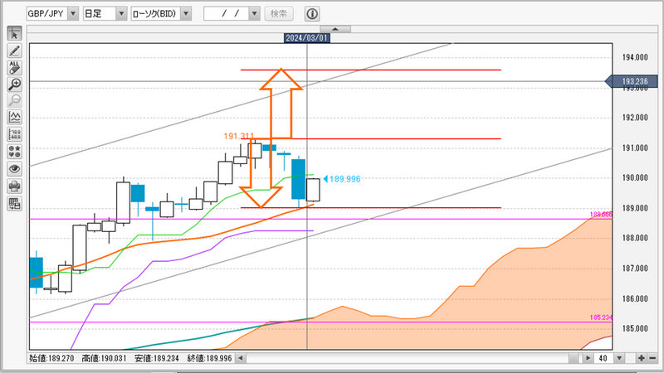The width and height of the screenshot is (664, 373).
Task: Click the 194.000 price axis label
Action: tap(635, 57)
